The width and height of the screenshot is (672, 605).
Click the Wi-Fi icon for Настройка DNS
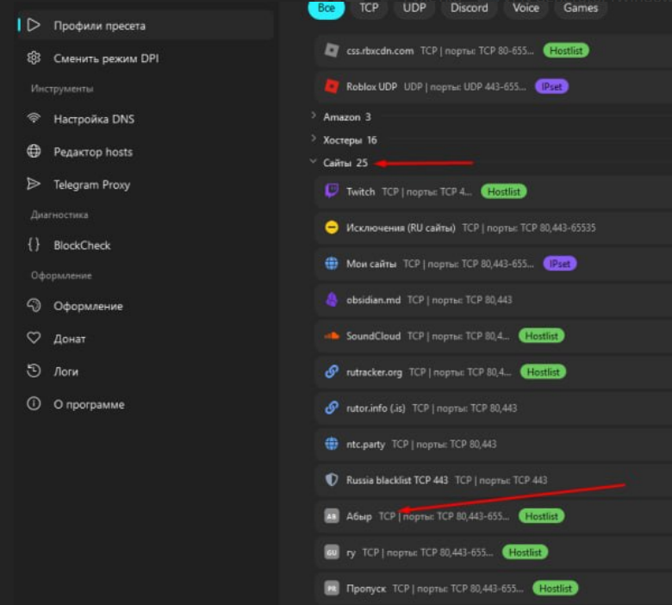[34, 118]
